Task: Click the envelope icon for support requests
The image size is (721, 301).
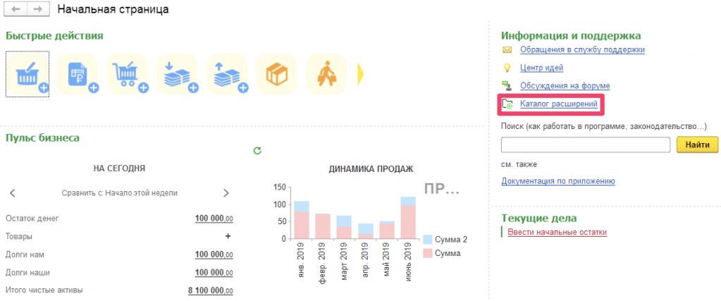Action: pyautogui.click(x=507, y=50)
